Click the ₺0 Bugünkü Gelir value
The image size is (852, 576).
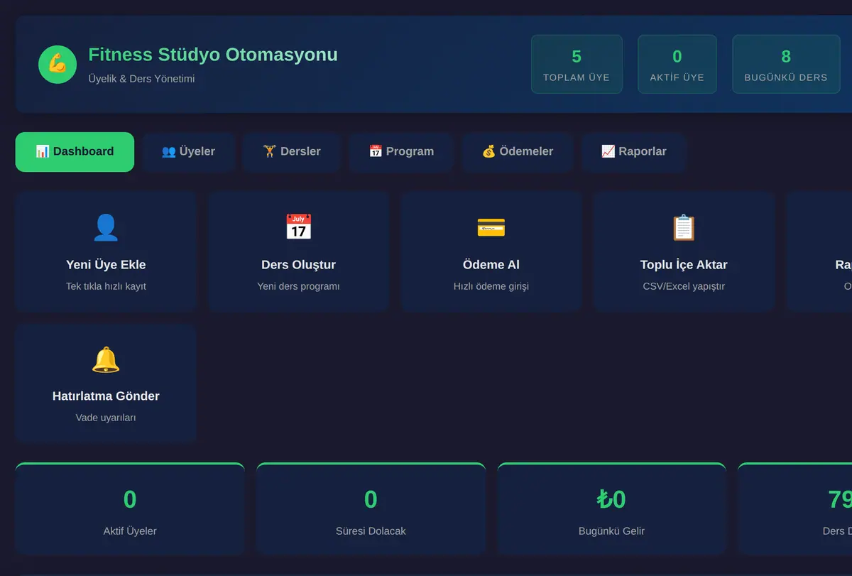611,499
